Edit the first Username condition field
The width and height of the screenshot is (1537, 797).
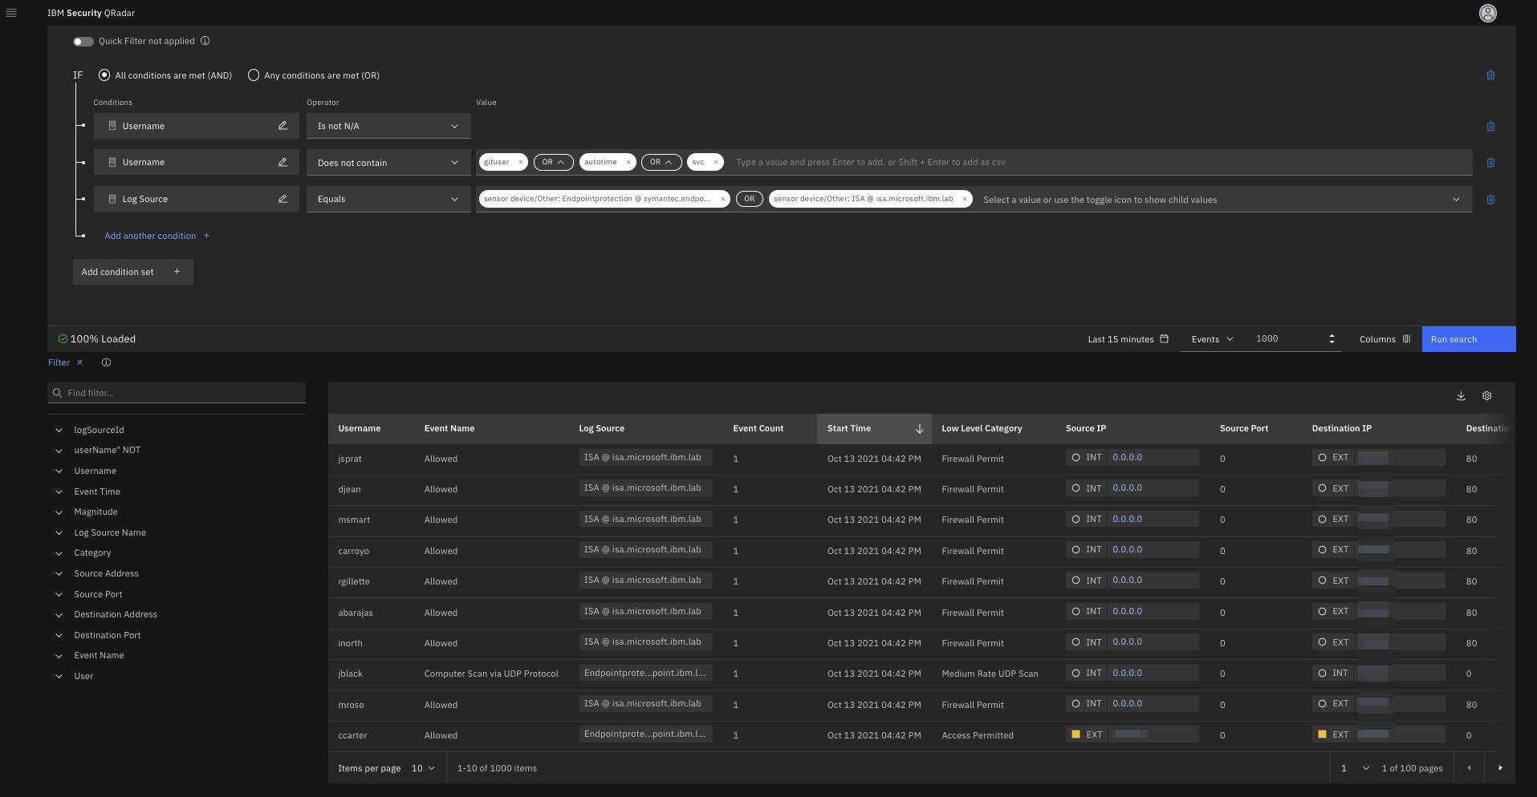[x=283, y=126]
